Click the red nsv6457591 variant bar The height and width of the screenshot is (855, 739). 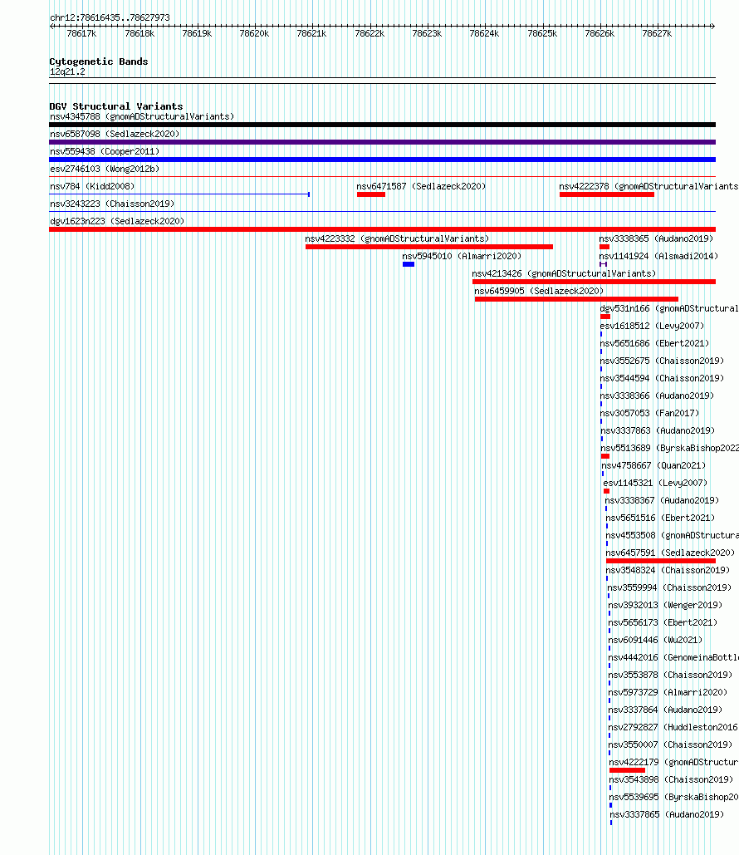(x=660, y=561)
